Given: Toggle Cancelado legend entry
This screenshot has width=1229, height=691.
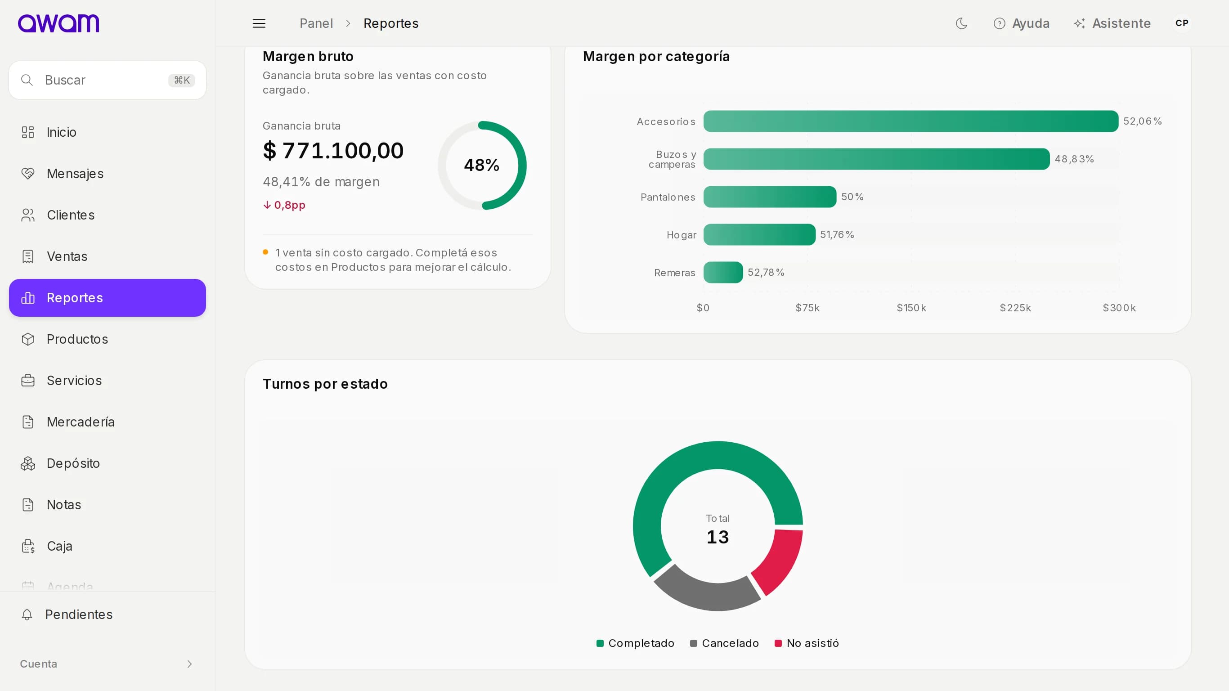Looking at the screenshot, I should [x=724, y=643].
